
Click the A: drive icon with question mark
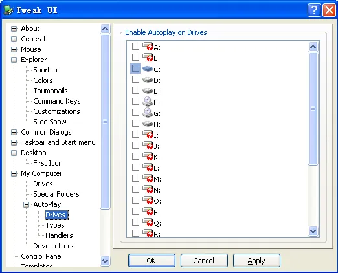pos(148,47)
